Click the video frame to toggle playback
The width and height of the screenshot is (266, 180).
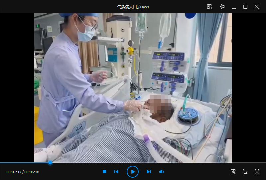133,88
